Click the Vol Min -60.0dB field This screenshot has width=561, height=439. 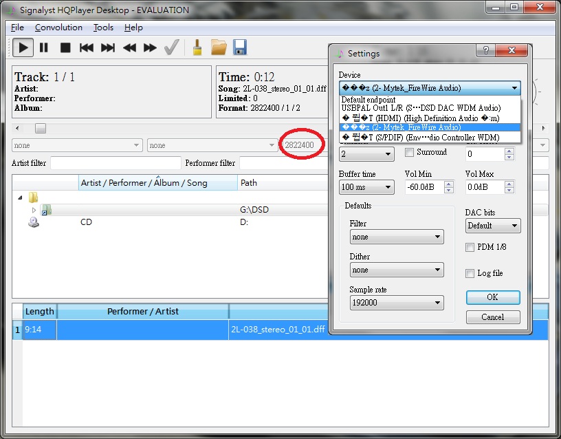point(425,187)
